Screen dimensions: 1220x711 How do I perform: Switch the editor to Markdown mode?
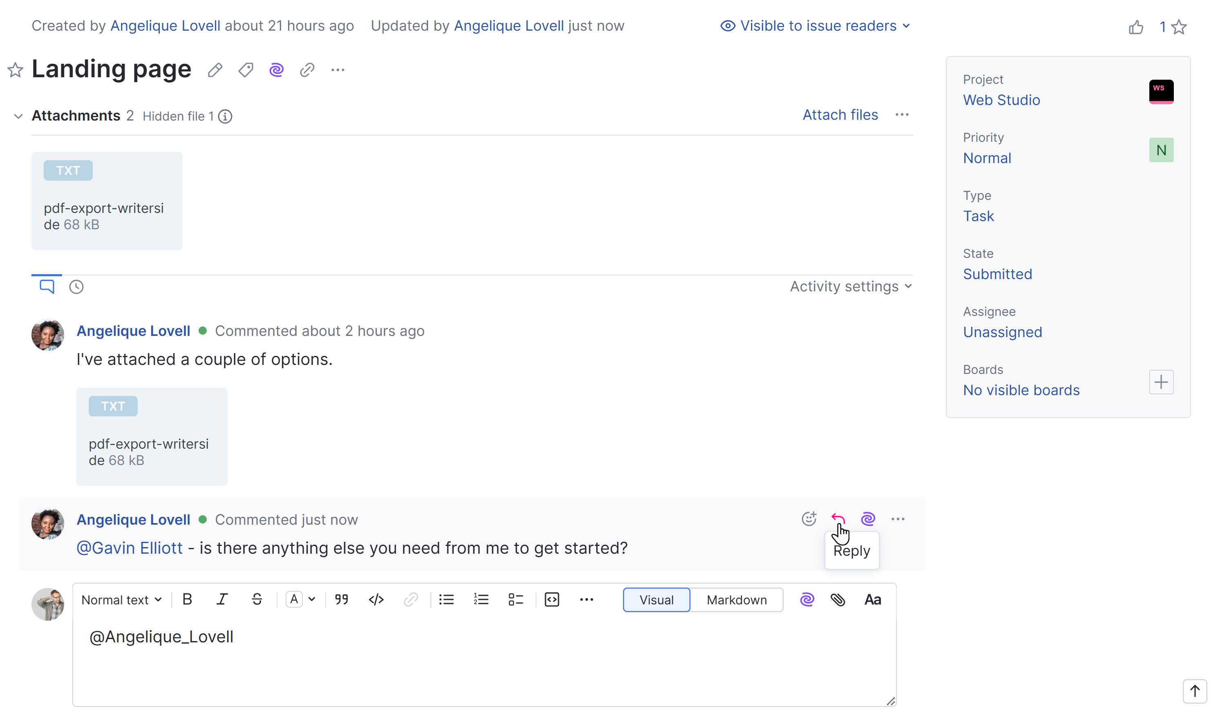coord(736,599)
